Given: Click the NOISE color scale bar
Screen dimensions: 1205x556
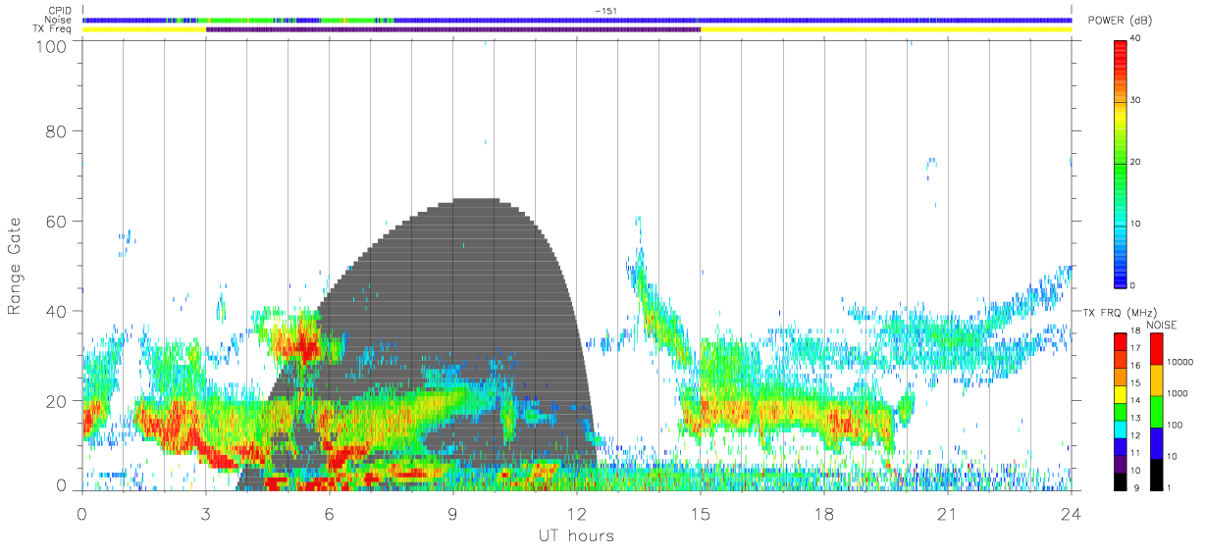Looking at the screenshot, I should pyautogui.click(x=1157, y=411).
